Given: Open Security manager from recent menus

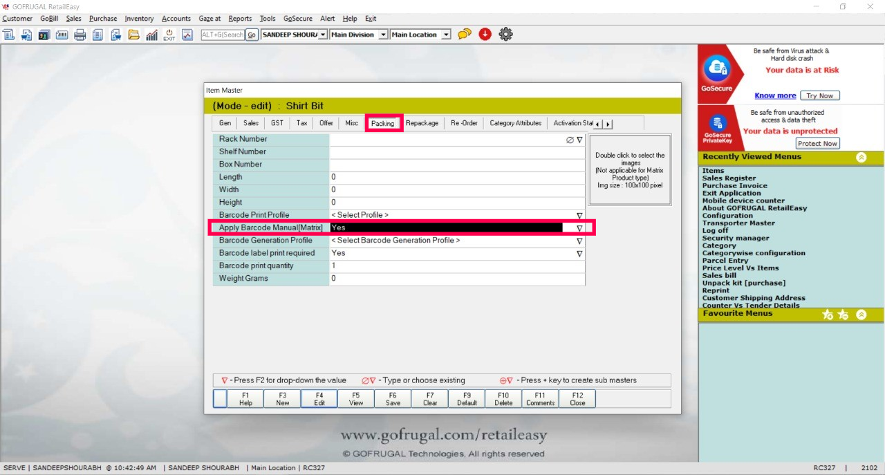Looking at the screenshot, I should point(736,238).
